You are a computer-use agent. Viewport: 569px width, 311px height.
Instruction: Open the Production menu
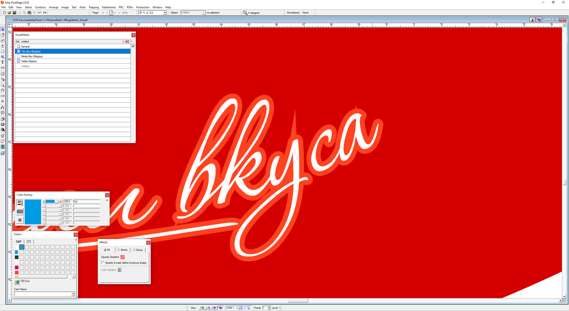click(x=143, y=7)
